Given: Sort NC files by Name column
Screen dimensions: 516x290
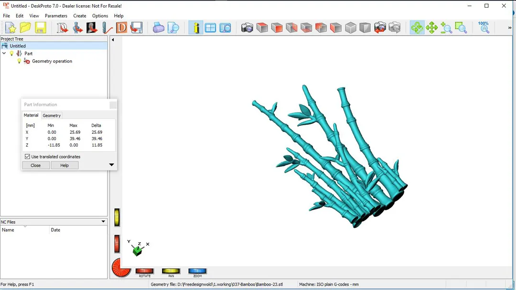Looking at the screenshot, I should (x=25, y=230).
